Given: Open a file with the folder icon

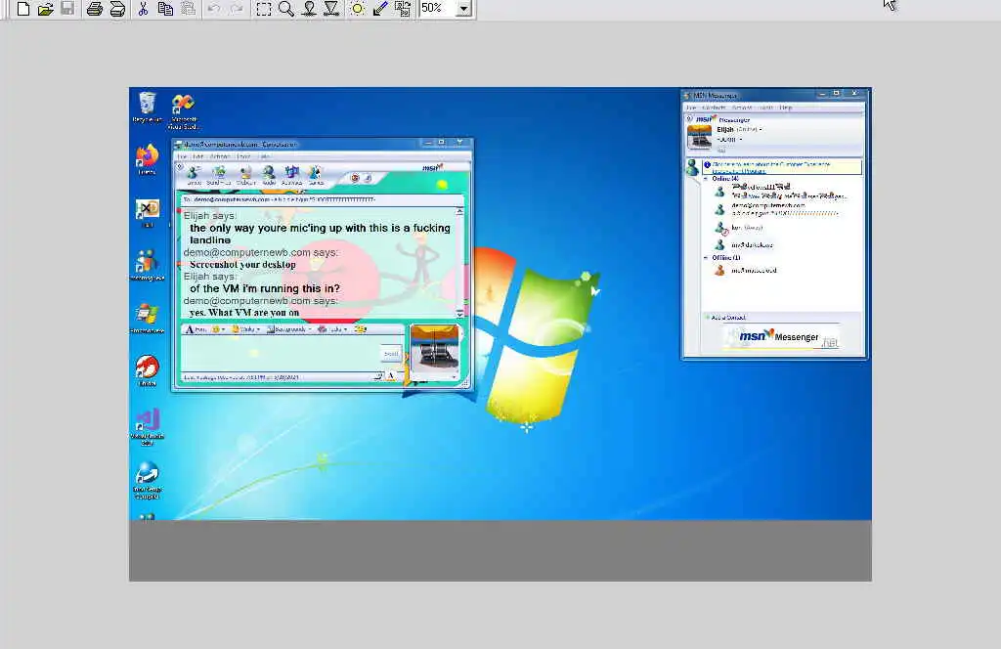Looking at the screenshot, I should 45,8.
